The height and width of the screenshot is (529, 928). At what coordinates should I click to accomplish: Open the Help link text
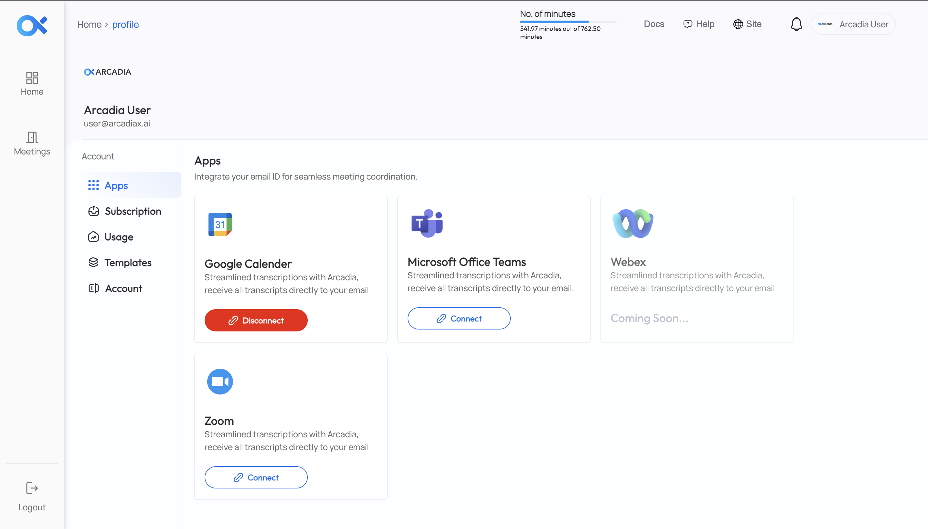(705, 24)
